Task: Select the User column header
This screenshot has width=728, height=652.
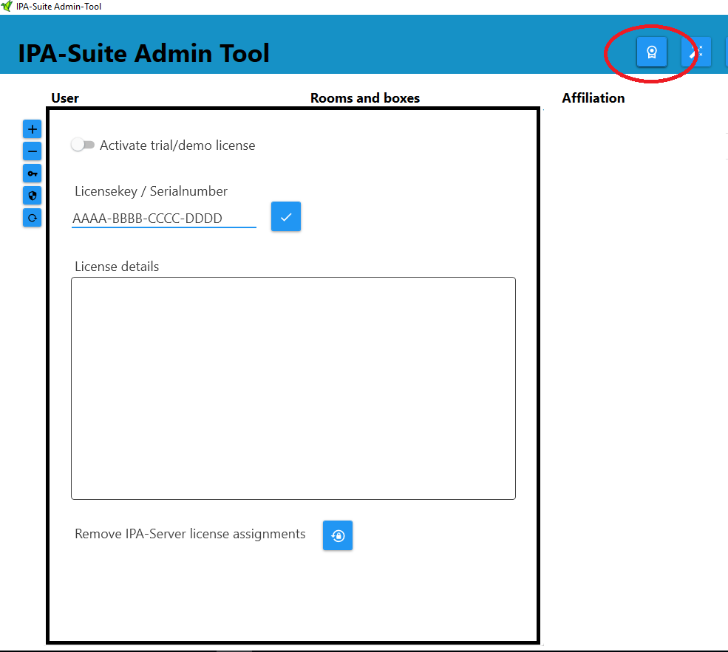Action: pyautogui.click(x=65, y=98)
